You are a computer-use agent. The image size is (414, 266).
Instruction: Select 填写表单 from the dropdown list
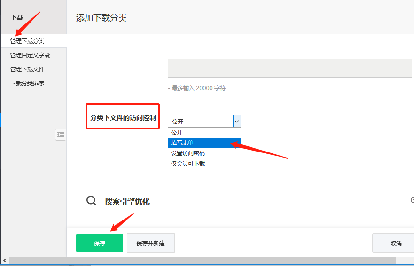pos(204,143)
